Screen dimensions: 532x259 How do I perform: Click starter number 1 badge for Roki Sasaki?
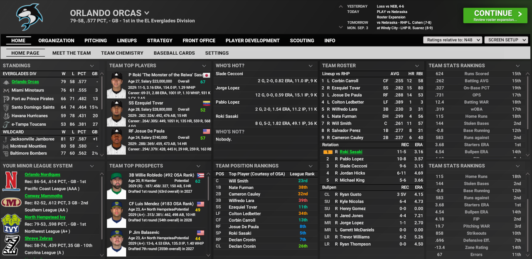coord(328,152)
